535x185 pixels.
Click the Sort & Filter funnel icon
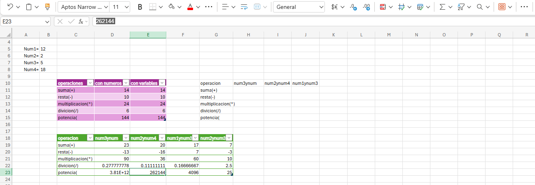(x=461, y=7)
